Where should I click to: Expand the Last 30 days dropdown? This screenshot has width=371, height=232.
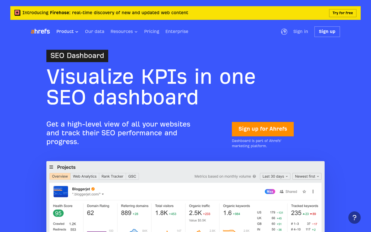pyautogui.click(x=275, y=176)
